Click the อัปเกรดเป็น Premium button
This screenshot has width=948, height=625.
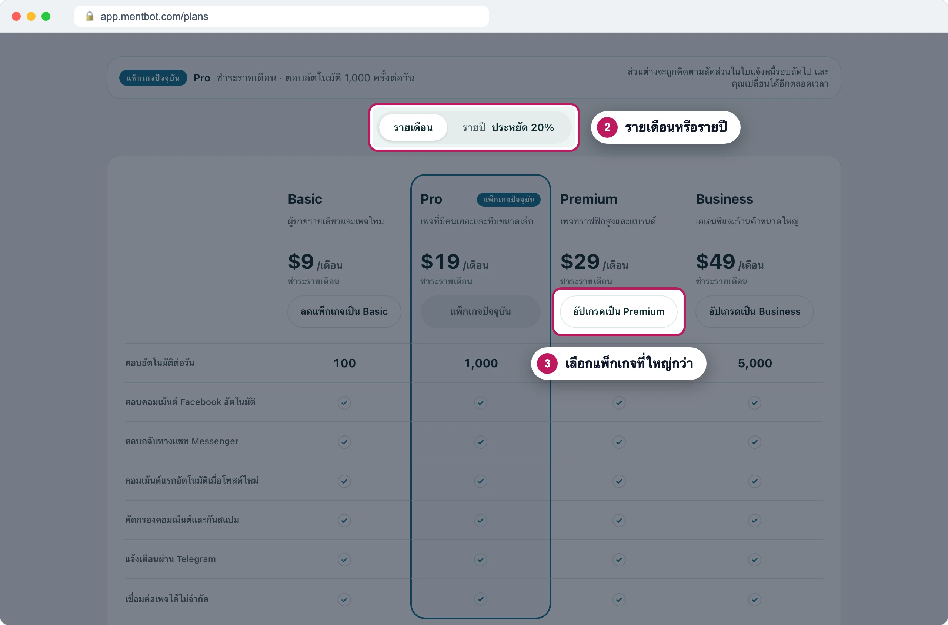619,312
